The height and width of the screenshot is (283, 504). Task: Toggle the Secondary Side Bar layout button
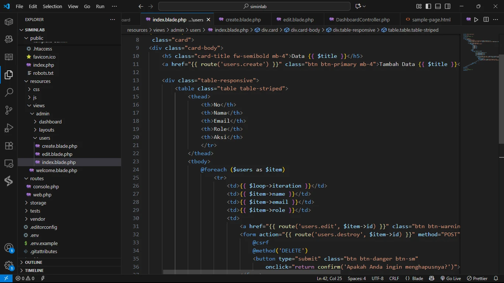click(x=448, y=6)
